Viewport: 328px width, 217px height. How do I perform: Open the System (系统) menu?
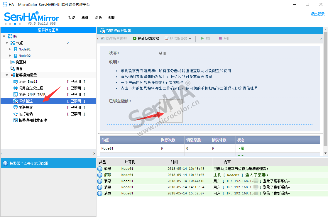coord(72,18)
